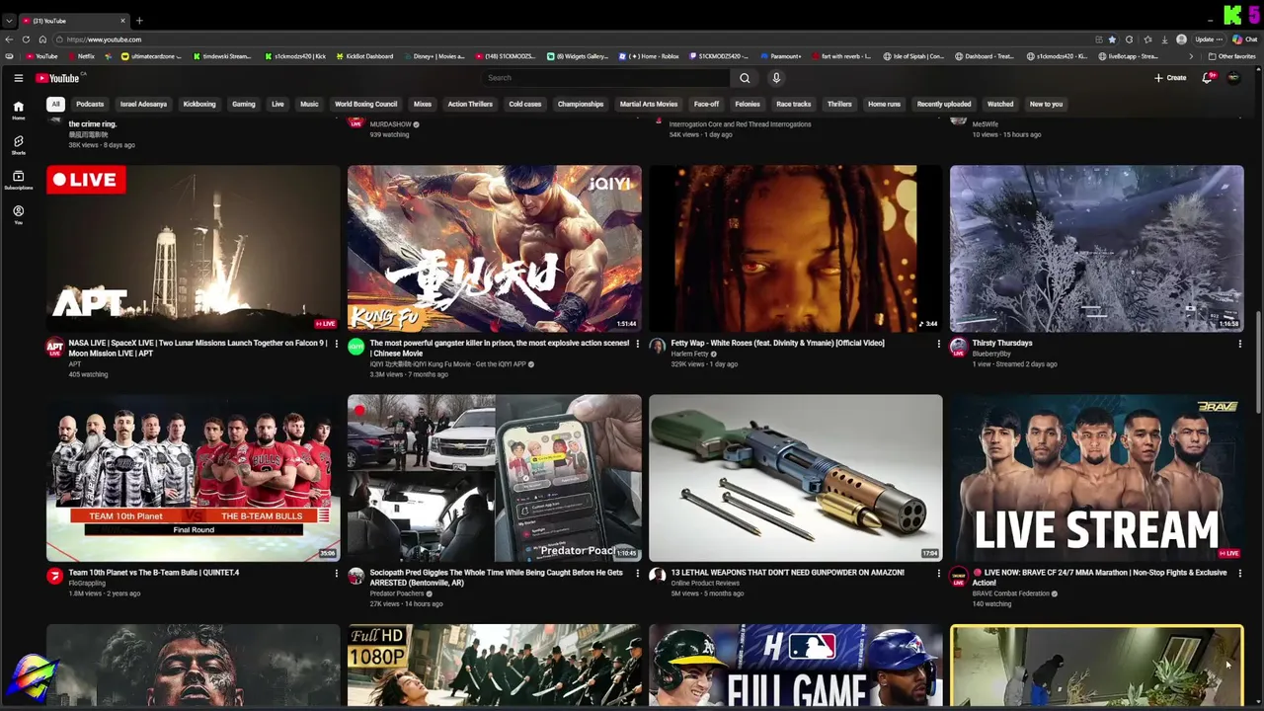Click the page vertical scrollbar
The image size is (1264, 711).
point(1258,363)
